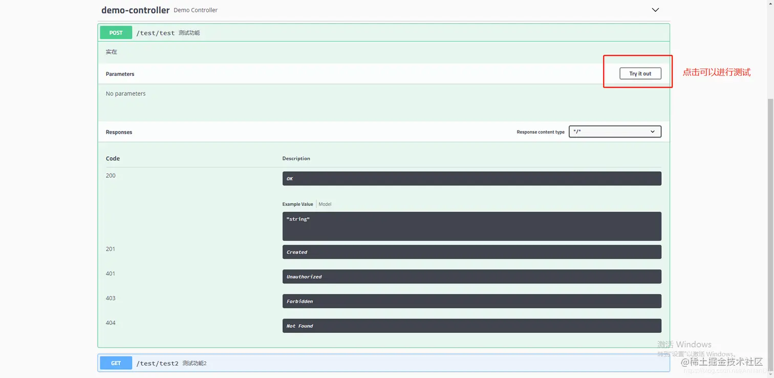Screen dimensions: 774x378
Task: Click the /test/test2 path text
Action: point(157,363)
